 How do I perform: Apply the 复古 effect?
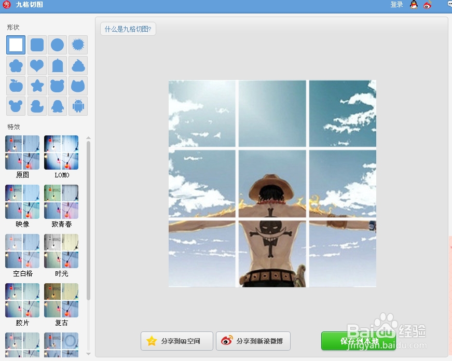pos(61,304)
